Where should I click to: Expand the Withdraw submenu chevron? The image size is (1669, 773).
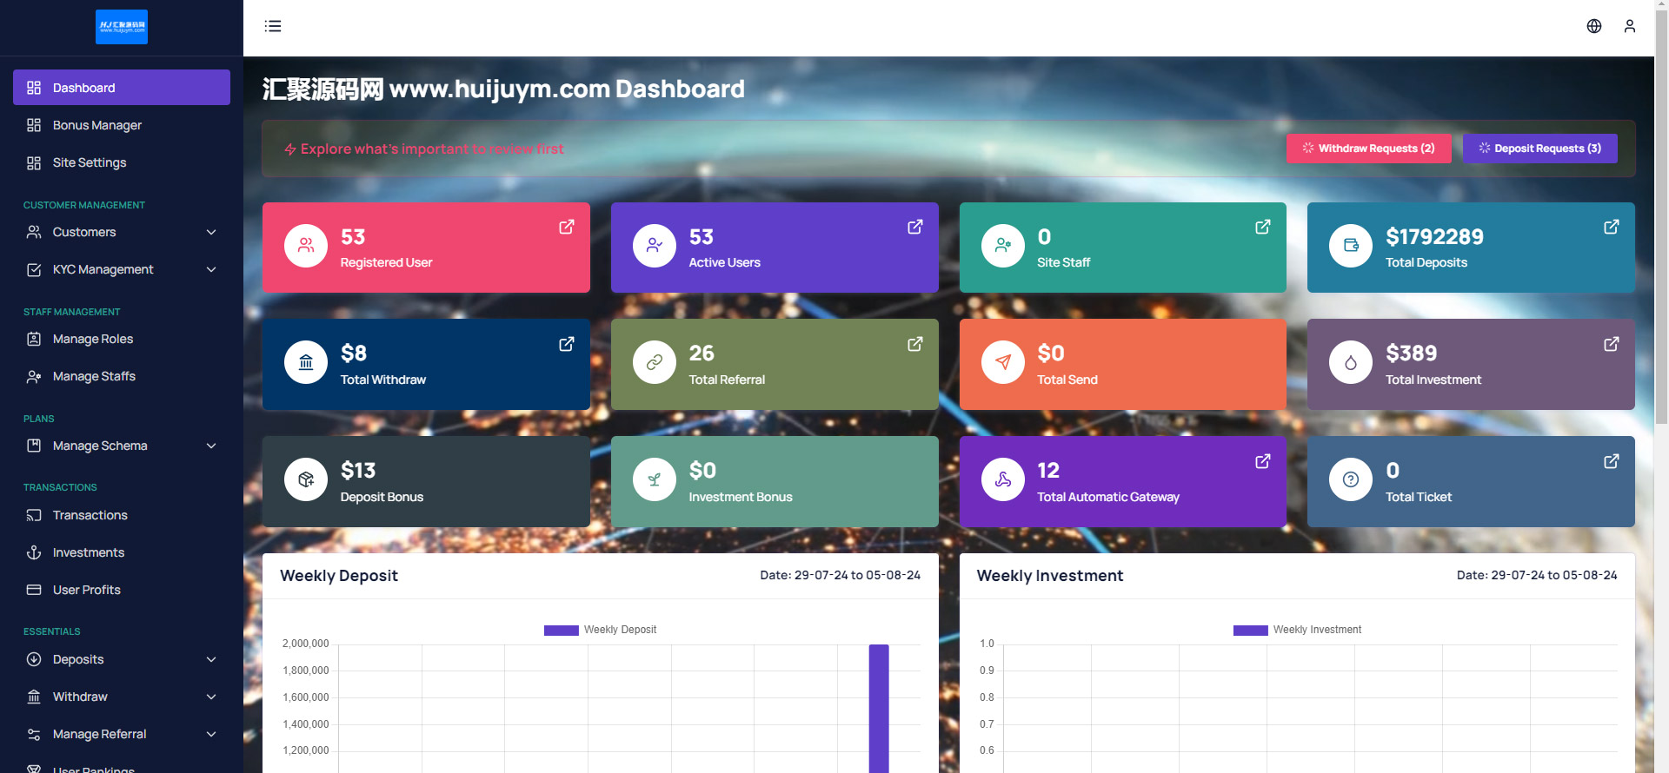[x=211, y=697]
